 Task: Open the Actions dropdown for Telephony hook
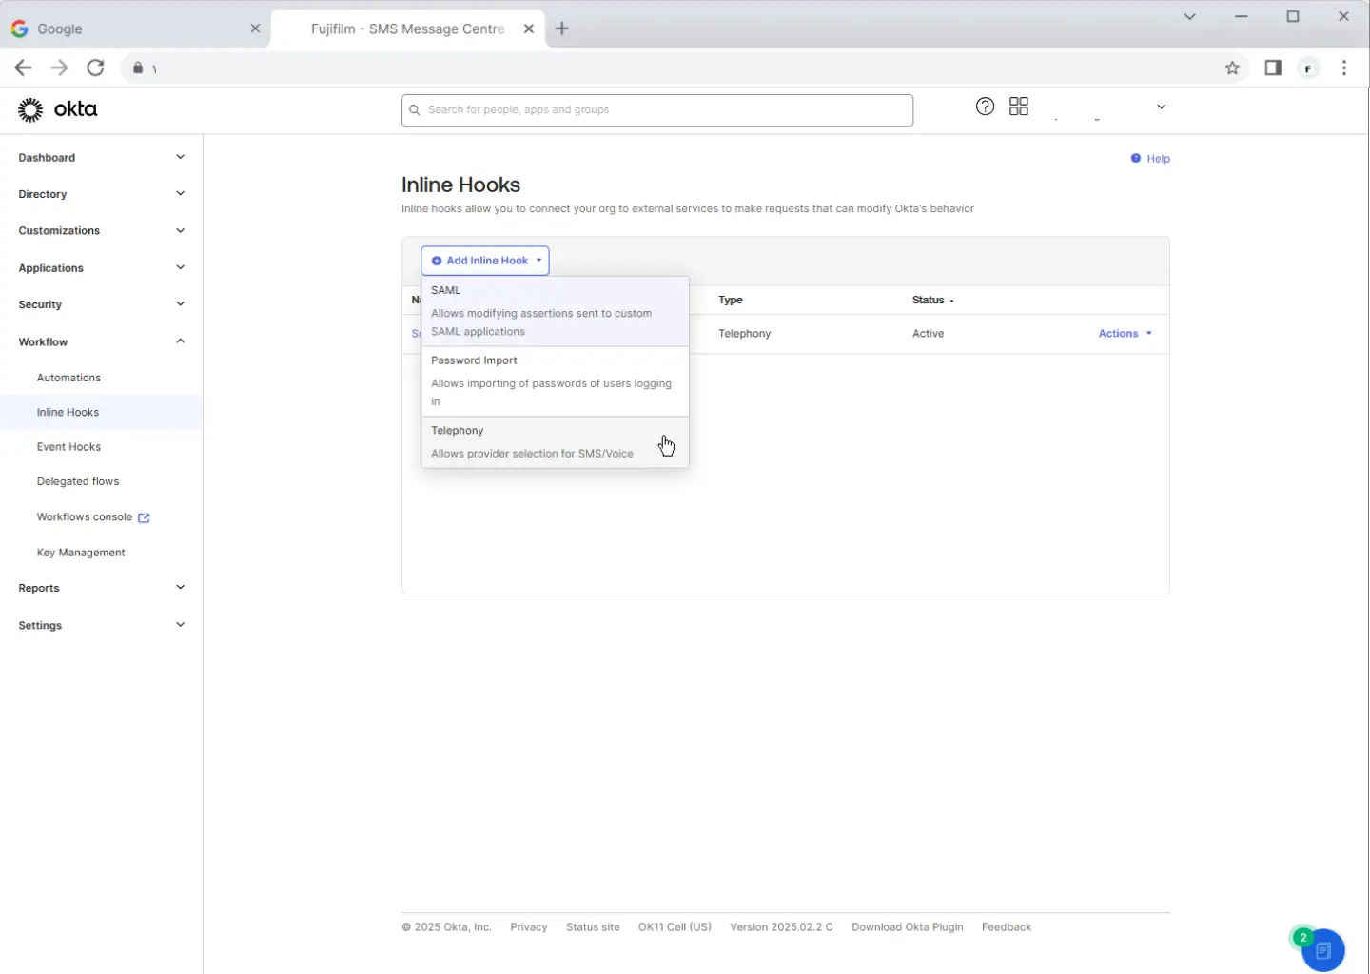1125,334
